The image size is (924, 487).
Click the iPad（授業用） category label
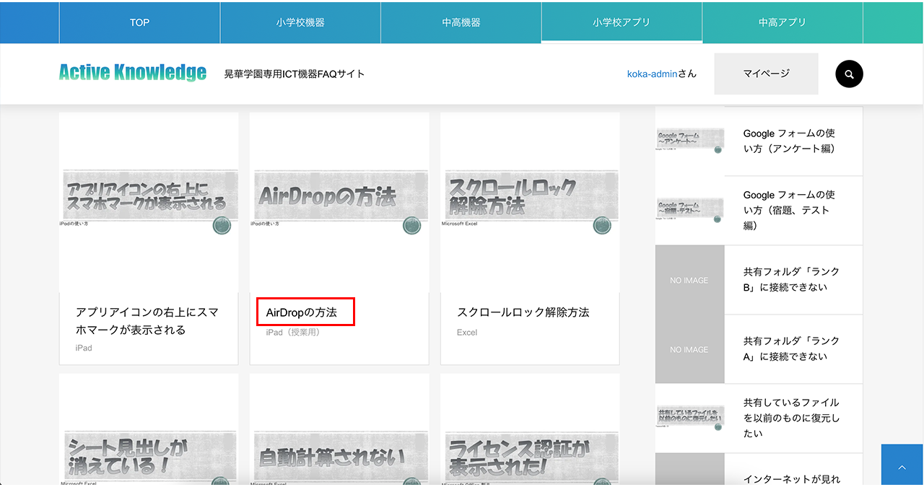[293, 333]
